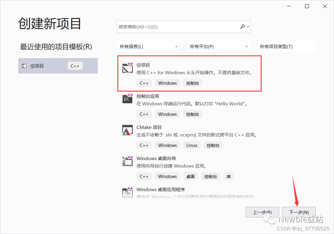Screen dimensions: 334x234
Task: Click the C++ tag under Windows 桌面向导
Action: (x=144, y=176)
